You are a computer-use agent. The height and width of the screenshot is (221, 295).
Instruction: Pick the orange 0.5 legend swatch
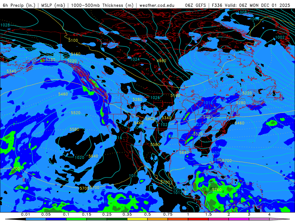[158, 219]
